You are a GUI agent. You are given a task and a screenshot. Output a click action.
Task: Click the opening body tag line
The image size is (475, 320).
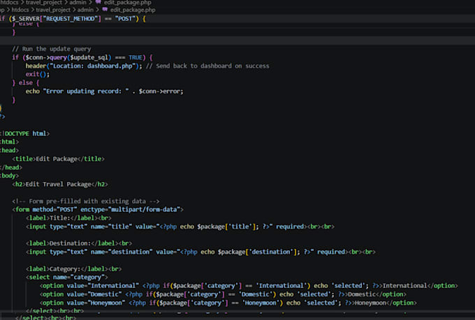tap(9, 176)
